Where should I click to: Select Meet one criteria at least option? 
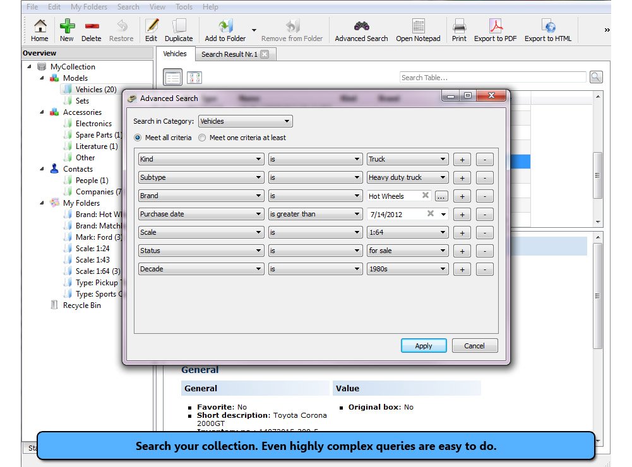(202, 138)
